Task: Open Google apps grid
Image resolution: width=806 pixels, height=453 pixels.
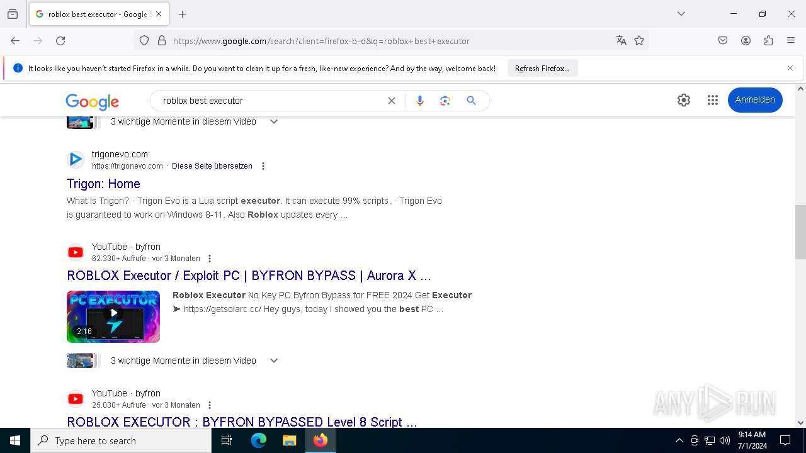Action: [713, 100]
